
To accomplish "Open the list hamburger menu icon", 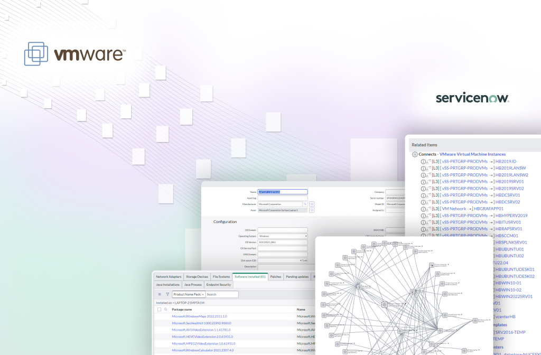I will click(x=160, y=294).
